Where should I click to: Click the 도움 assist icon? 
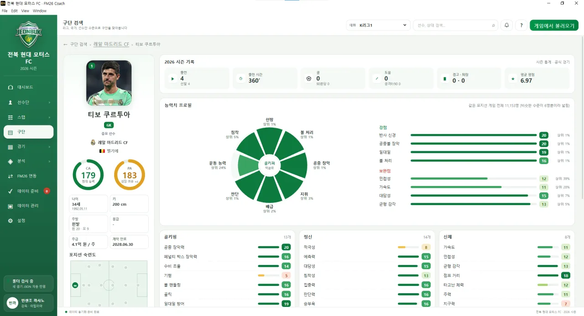point(377,78)
